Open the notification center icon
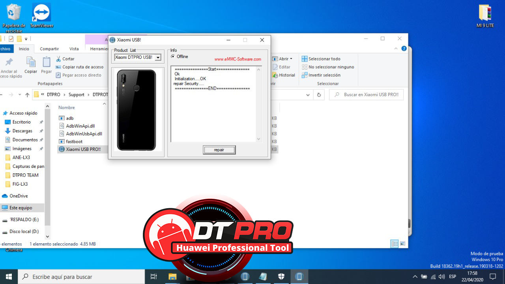505x284 pixels. pos(493,276)
